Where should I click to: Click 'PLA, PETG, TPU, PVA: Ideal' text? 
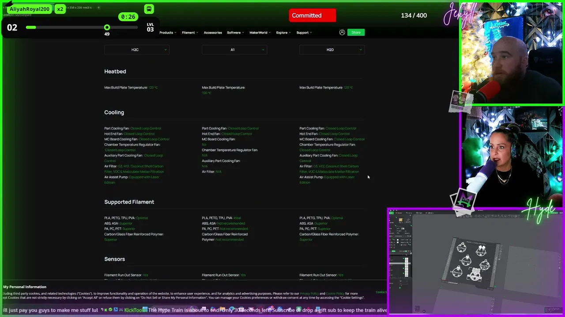click(x=221, y=218)
